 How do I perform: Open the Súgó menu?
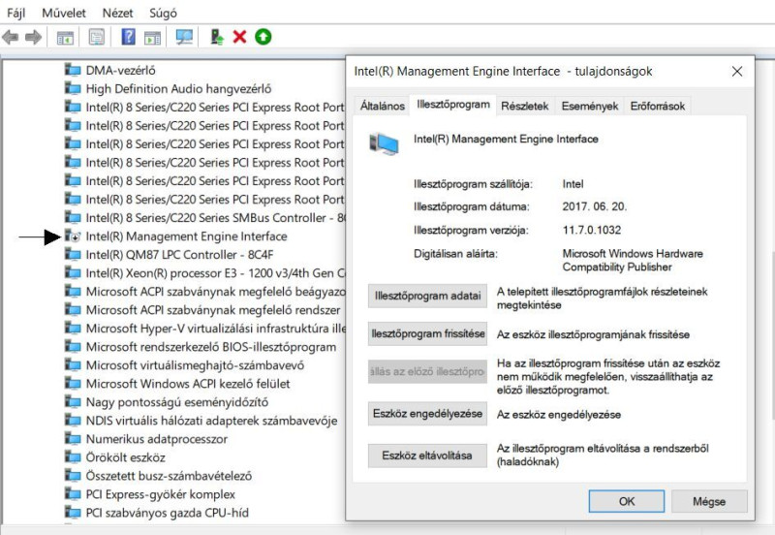163,13
